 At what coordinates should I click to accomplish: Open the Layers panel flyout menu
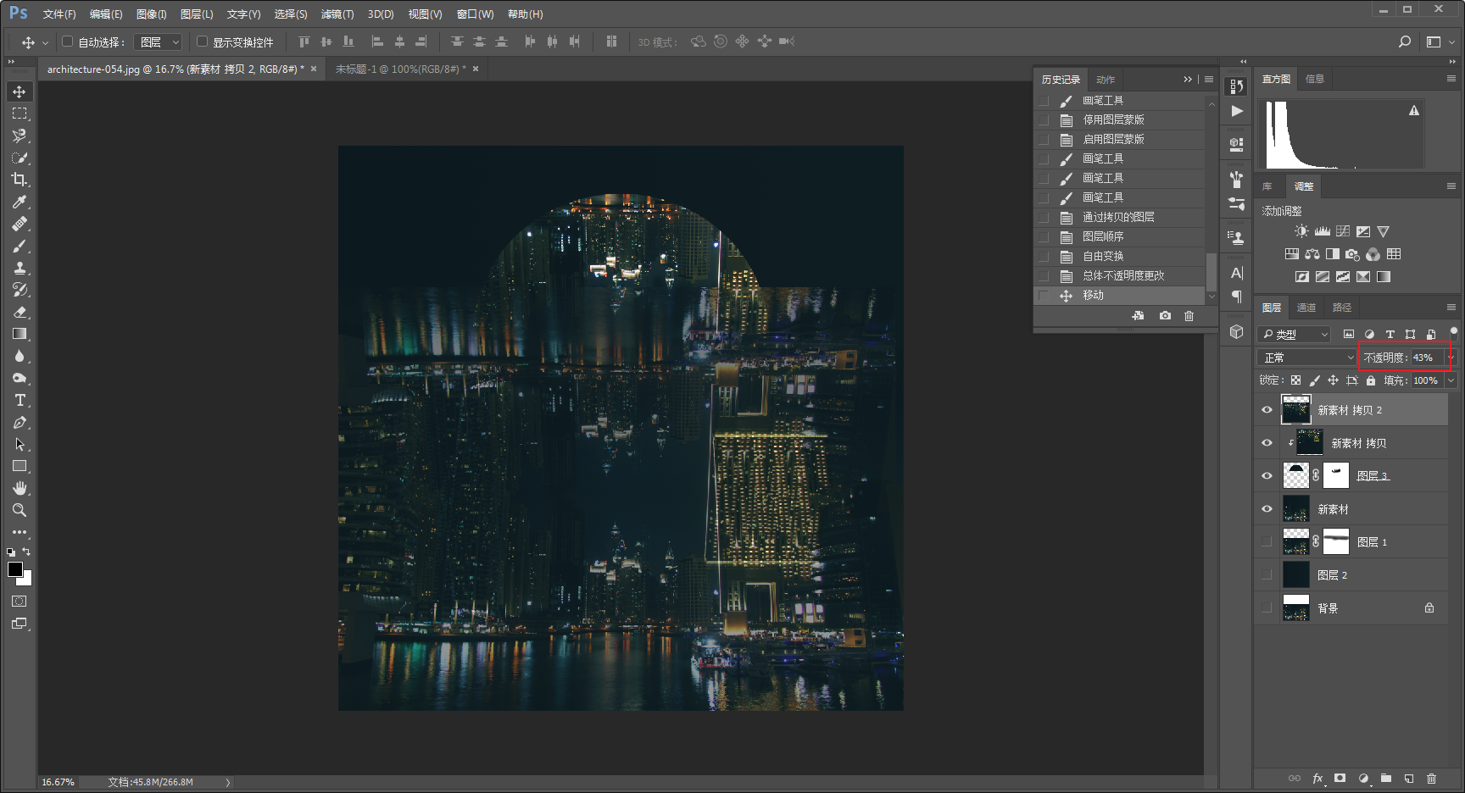click(1451, 307)
